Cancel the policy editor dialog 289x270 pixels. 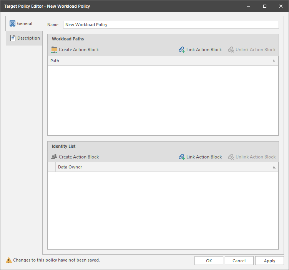pos(239,261)
